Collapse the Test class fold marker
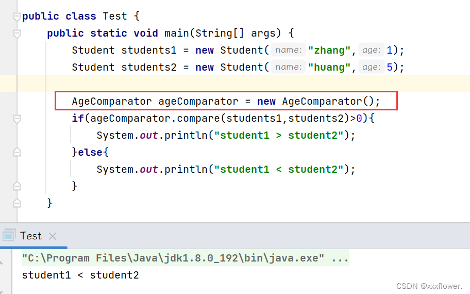The image size is (470, 294). [17, 17]
